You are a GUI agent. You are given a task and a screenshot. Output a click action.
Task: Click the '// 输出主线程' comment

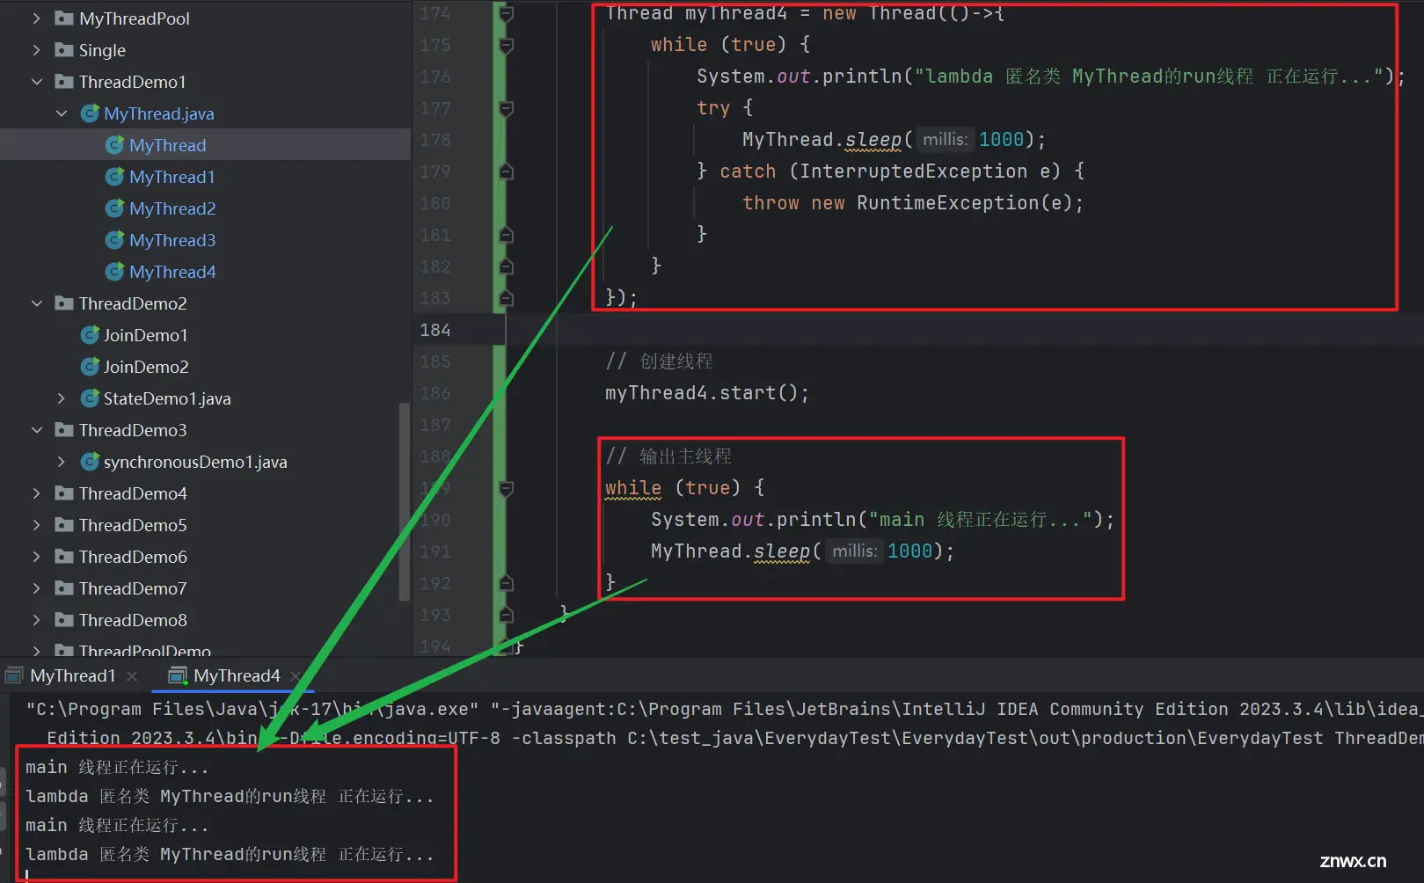pos(668,456)
